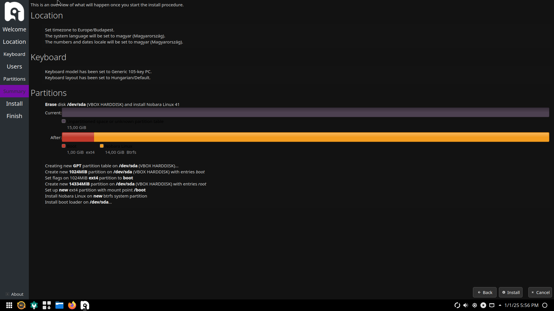Go to the Keyboard step
This screenshot has height=311, width=554.
(14, 54)
